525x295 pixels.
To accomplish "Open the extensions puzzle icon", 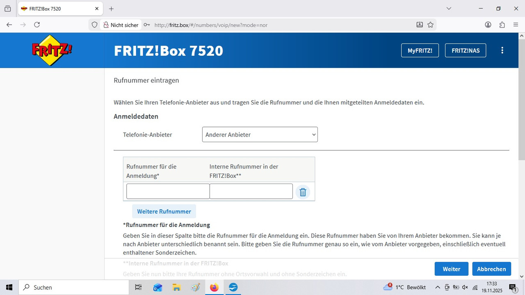I will 502,25.
